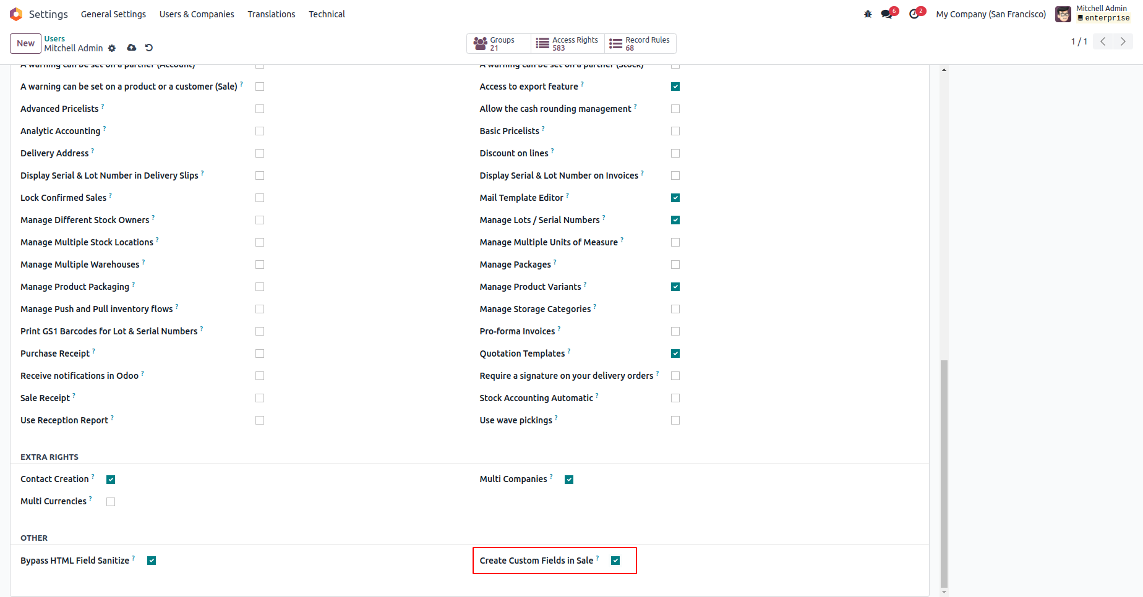Click the Odoo home logo icon
Viewport: 1143px width, 597px height.
[16, 14]
